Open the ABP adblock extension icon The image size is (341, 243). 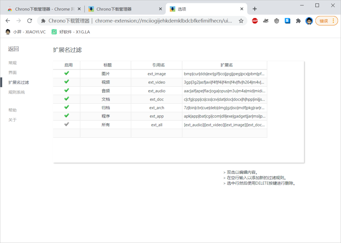tap(255, 21)
